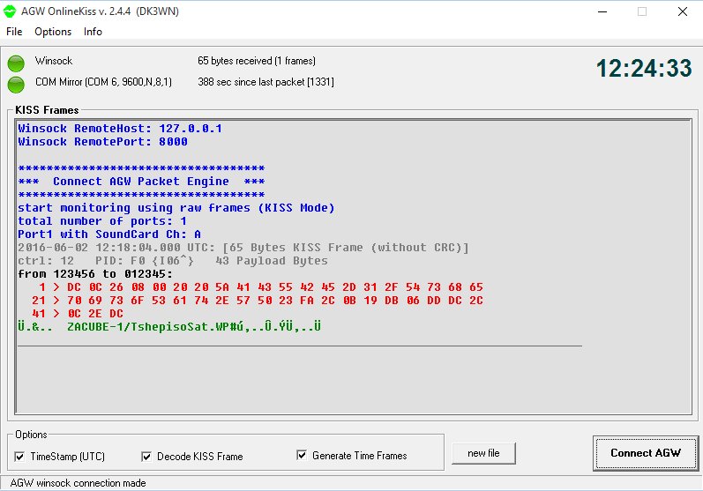Click the green 'ZACUBE-1/TshepisoSat' decoded text

(x=169, y=327)
